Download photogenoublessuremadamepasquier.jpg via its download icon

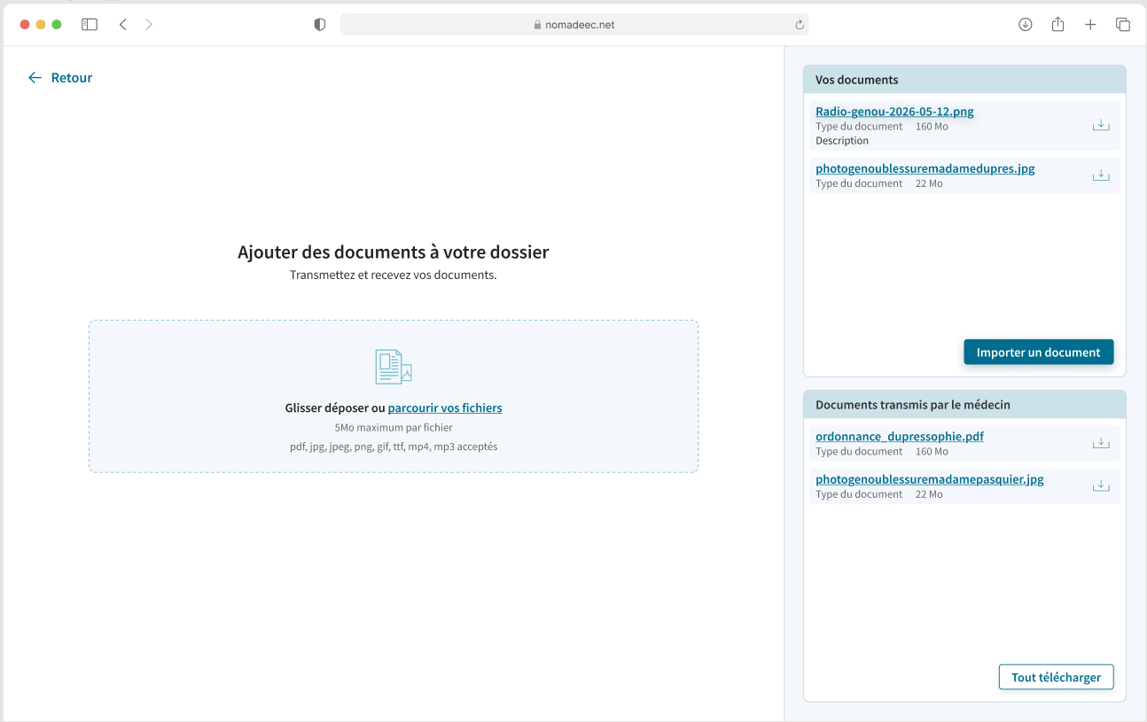[1101, 485]
